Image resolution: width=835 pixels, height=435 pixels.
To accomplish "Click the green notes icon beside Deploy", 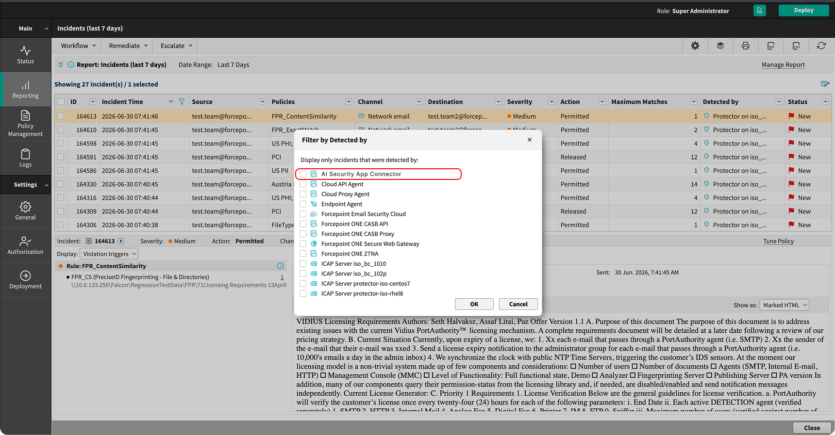I will coord(760,10).
